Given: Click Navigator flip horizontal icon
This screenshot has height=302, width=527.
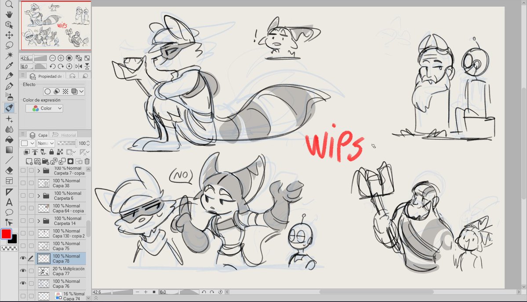Looking at the screenshot, I should (x=79, y=66).
